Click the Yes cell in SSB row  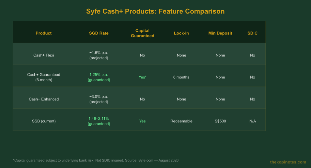143,121
